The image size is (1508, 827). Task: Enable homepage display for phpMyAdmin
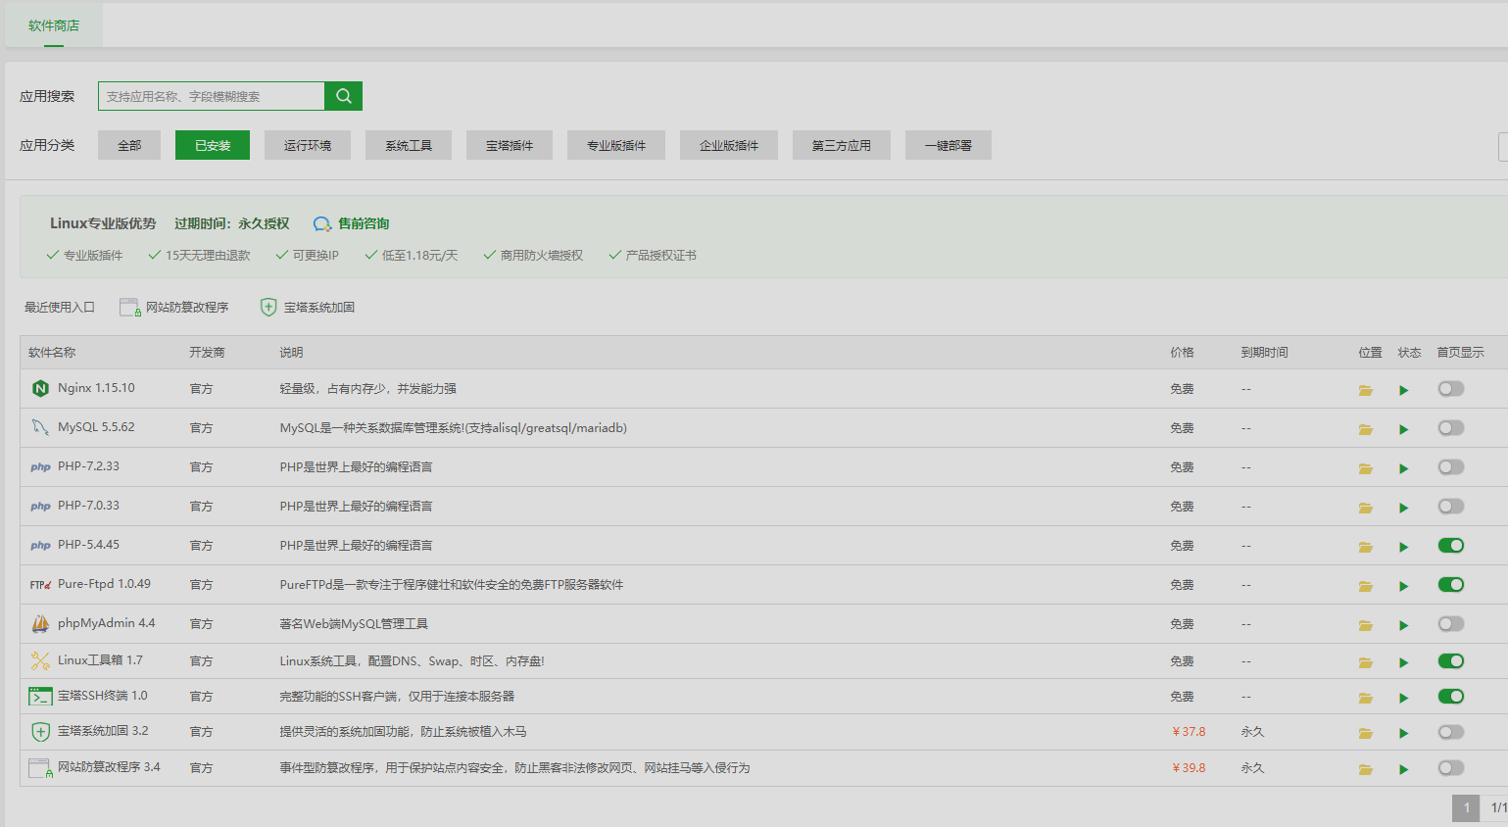(x=1451, y=624)
